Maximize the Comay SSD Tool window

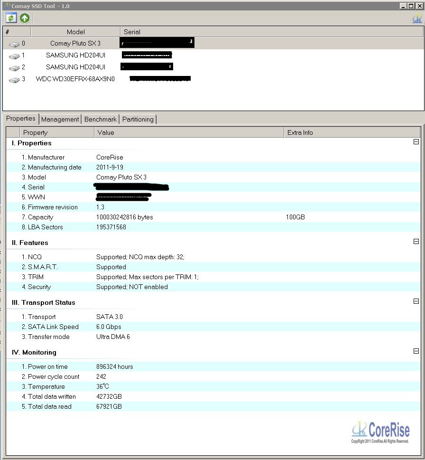411,6
